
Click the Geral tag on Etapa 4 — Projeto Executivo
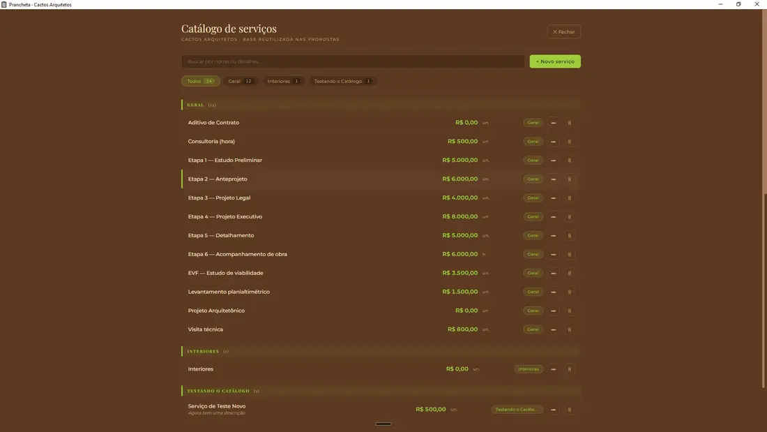click(x=533, y=216)
